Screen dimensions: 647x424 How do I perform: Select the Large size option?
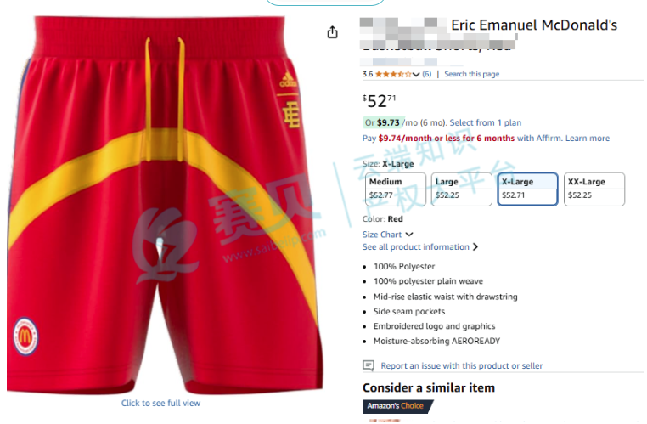tap(461, 189)
